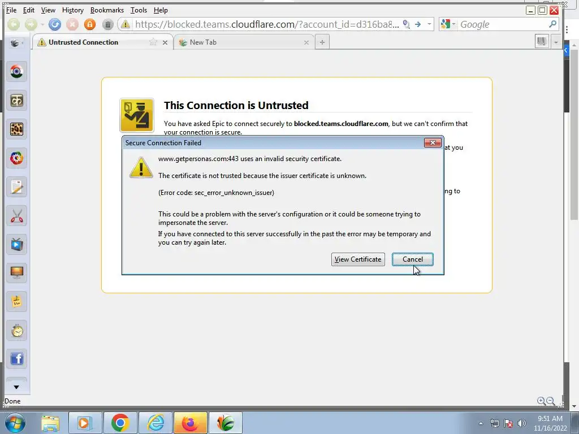Click the Action Center flag tray icon
579x434 pixels.
(508, 423)
